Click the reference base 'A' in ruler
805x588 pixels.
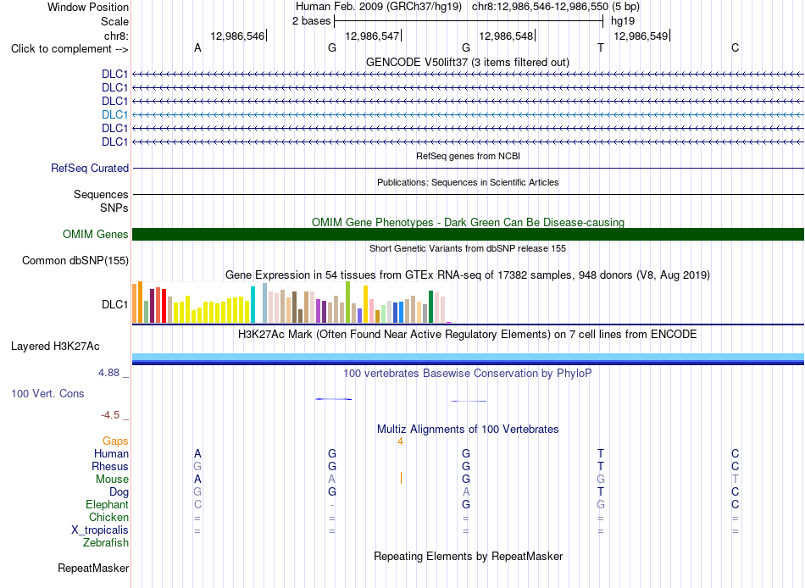[197, 48]
